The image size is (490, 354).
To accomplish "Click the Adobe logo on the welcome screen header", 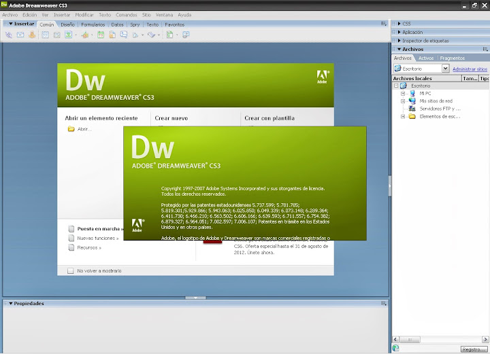I will (x=323, y=77).
